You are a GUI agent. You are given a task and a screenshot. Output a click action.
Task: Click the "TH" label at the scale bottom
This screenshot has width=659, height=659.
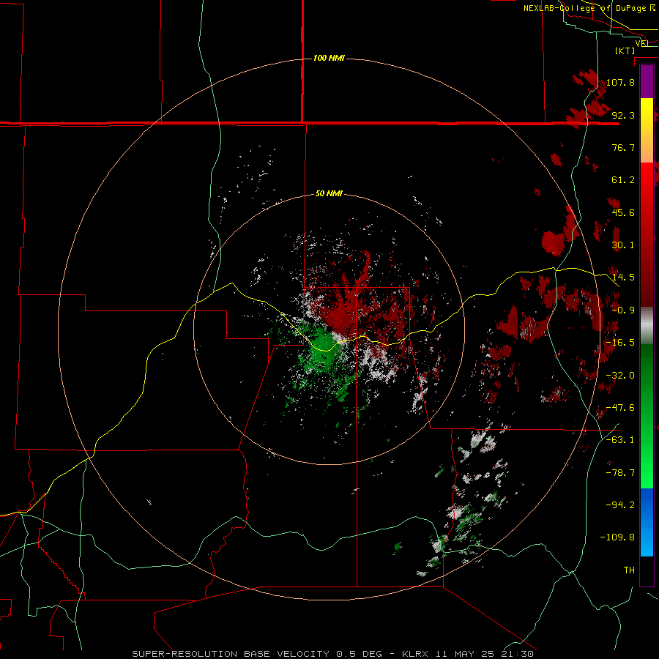click(x=629, y=570)
